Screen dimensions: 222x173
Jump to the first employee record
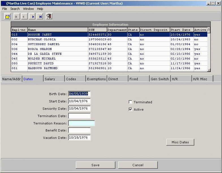16,17
